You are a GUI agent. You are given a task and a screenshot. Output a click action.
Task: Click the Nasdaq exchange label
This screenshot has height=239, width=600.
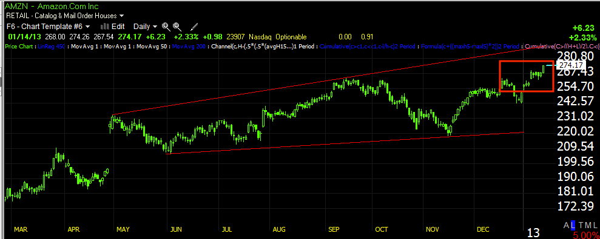[x=260, y=37]
